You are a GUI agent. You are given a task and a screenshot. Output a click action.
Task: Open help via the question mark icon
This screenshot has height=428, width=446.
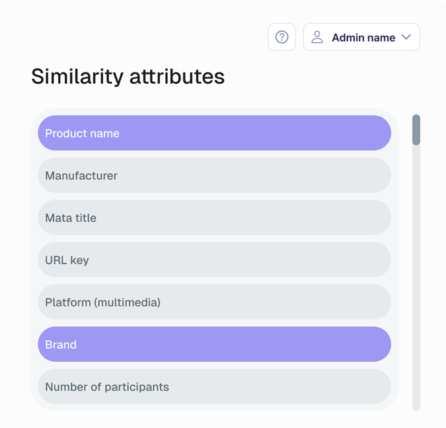tap(281, 37)
